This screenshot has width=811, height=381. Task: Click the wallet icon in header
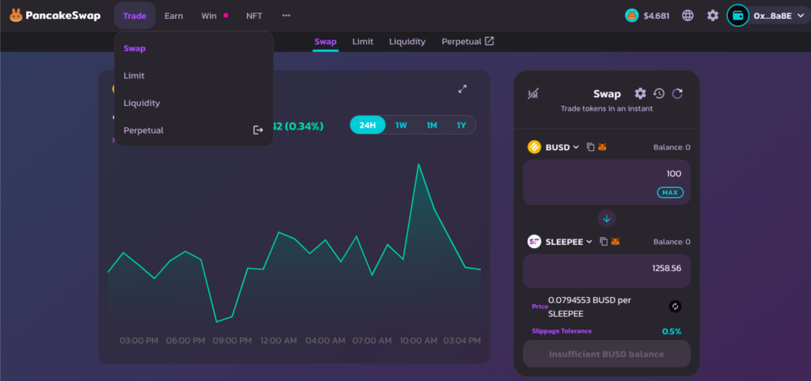tap(737, 16)
